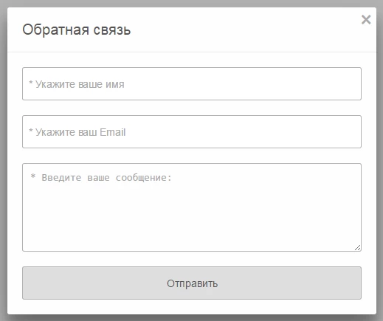Click into the Укажите ваш Email field

[192, 131]
